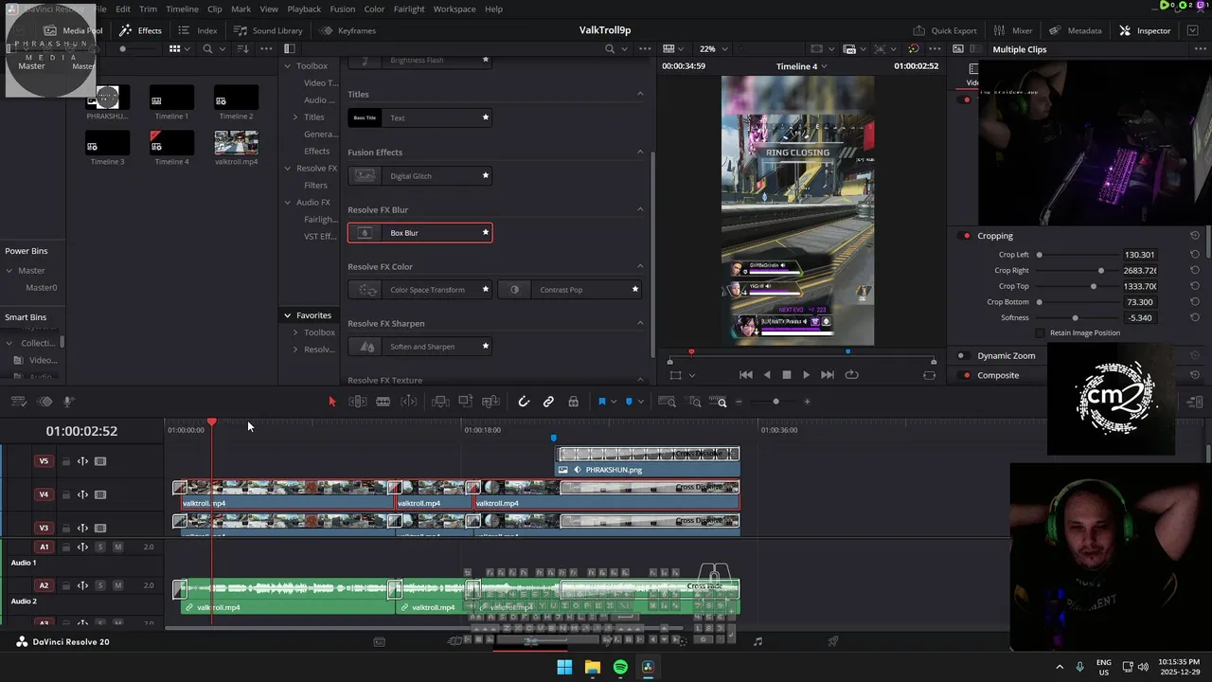Open the Workspace menu
The height and width of the screenshot is (682, 1212).
pos(454,9)
